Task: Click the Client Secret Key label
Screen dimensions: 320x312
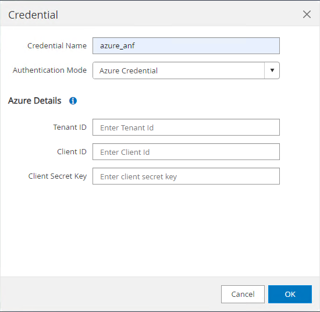Action: 58,176
